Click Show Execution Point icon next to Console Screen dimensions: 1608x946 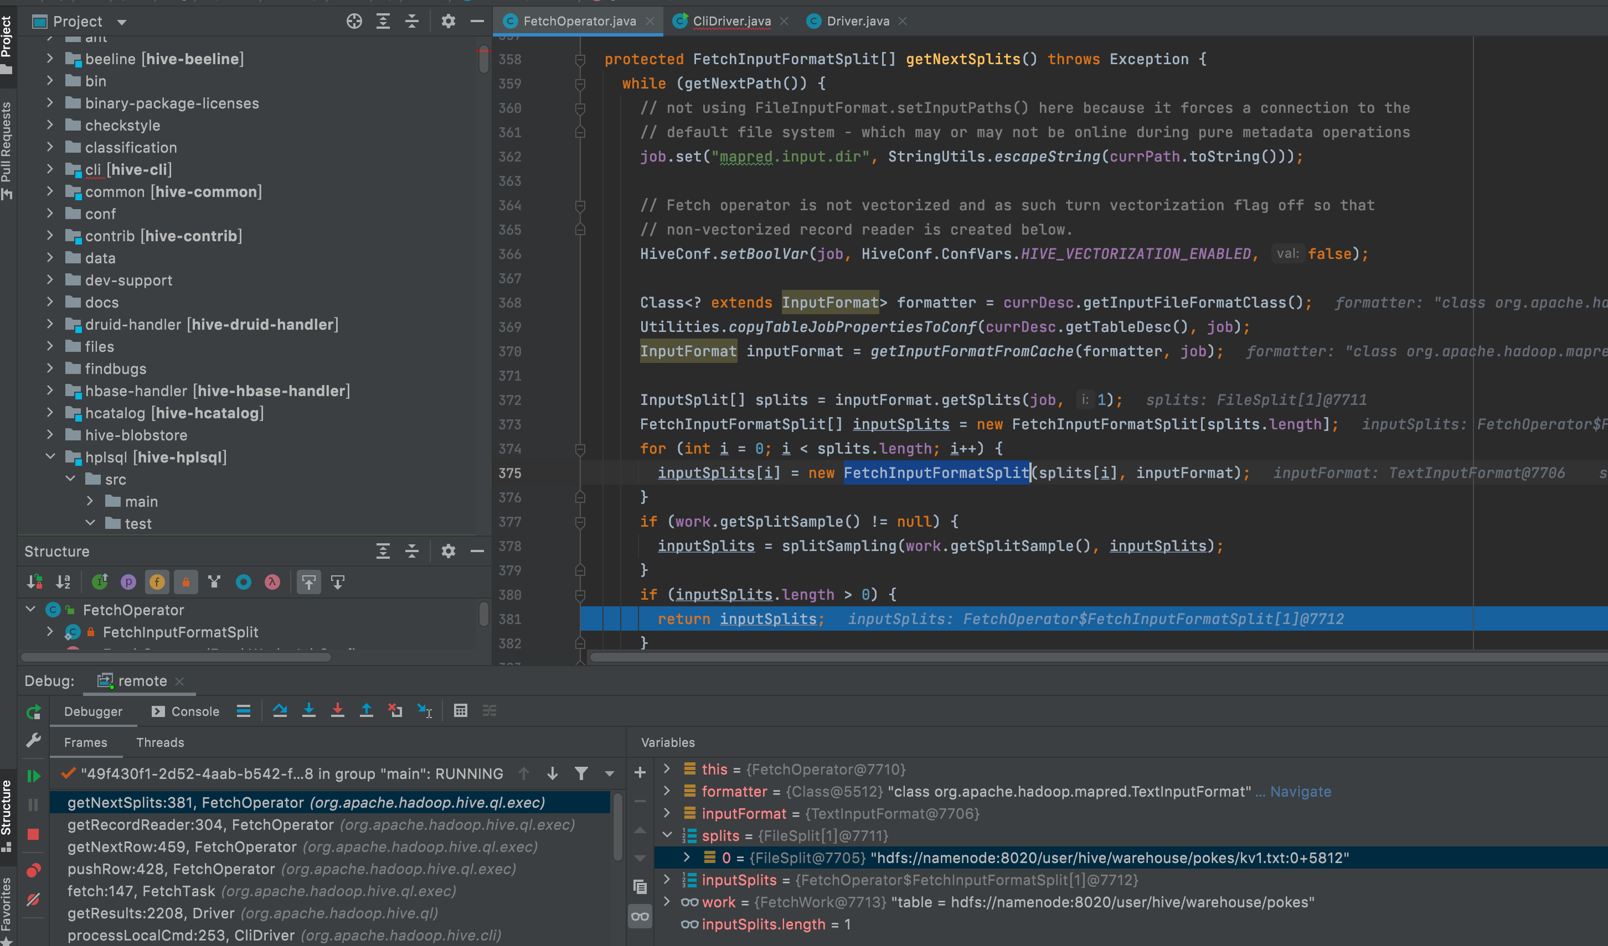pos(243,711)
